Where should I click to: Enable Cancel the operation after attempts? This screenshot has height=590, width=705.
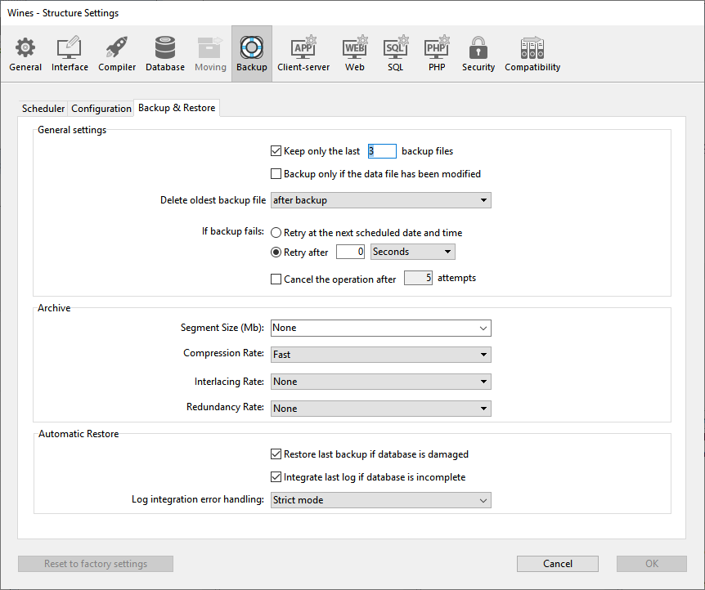pos(276,279)
